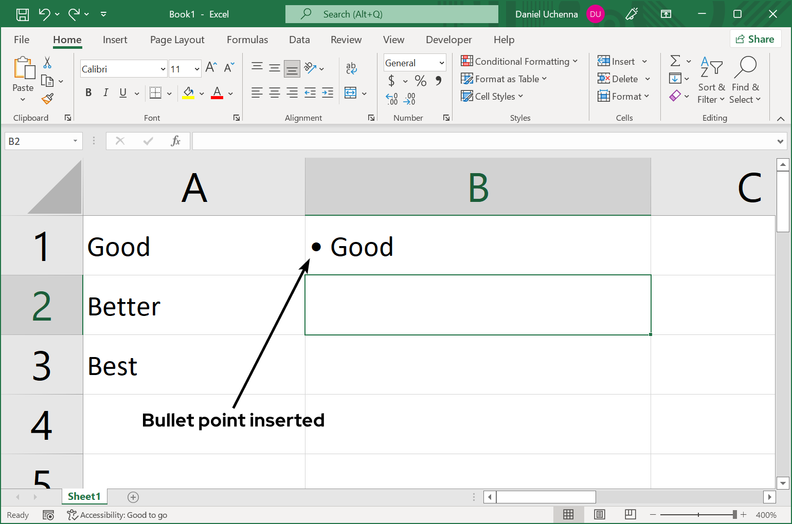Click the Percent Style icon
Screen dimensions: 792x524
coord(420,81)
